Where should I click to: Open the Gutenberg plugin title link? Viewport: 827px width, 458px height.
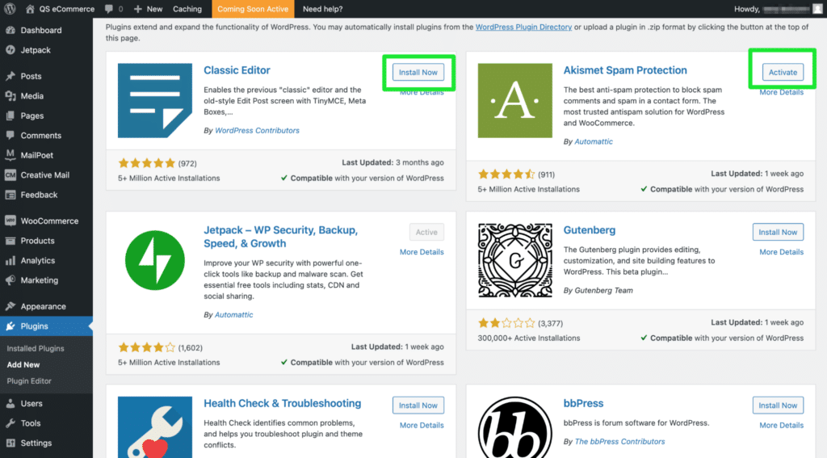click(x=589, y=230)
